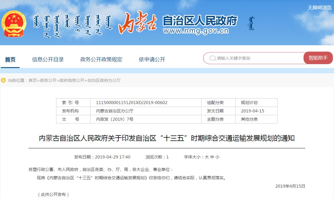Set font size to 中
The width and height of the screenshot is (334, 199).
(x=212, y=157)
